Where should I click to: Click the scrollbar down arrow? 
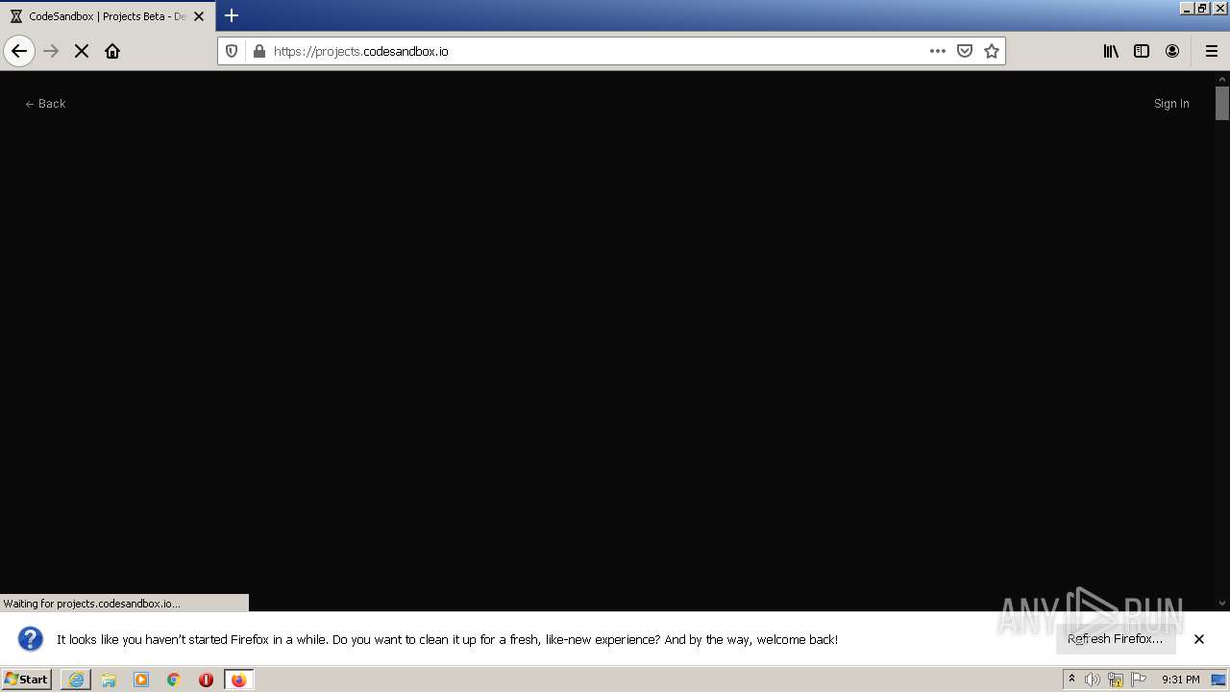[1222, 604]
